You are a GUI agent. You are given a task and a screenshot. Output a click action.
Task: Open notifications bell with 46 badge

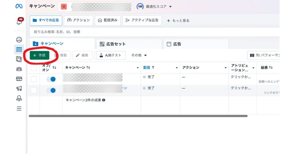pos(19,22)
